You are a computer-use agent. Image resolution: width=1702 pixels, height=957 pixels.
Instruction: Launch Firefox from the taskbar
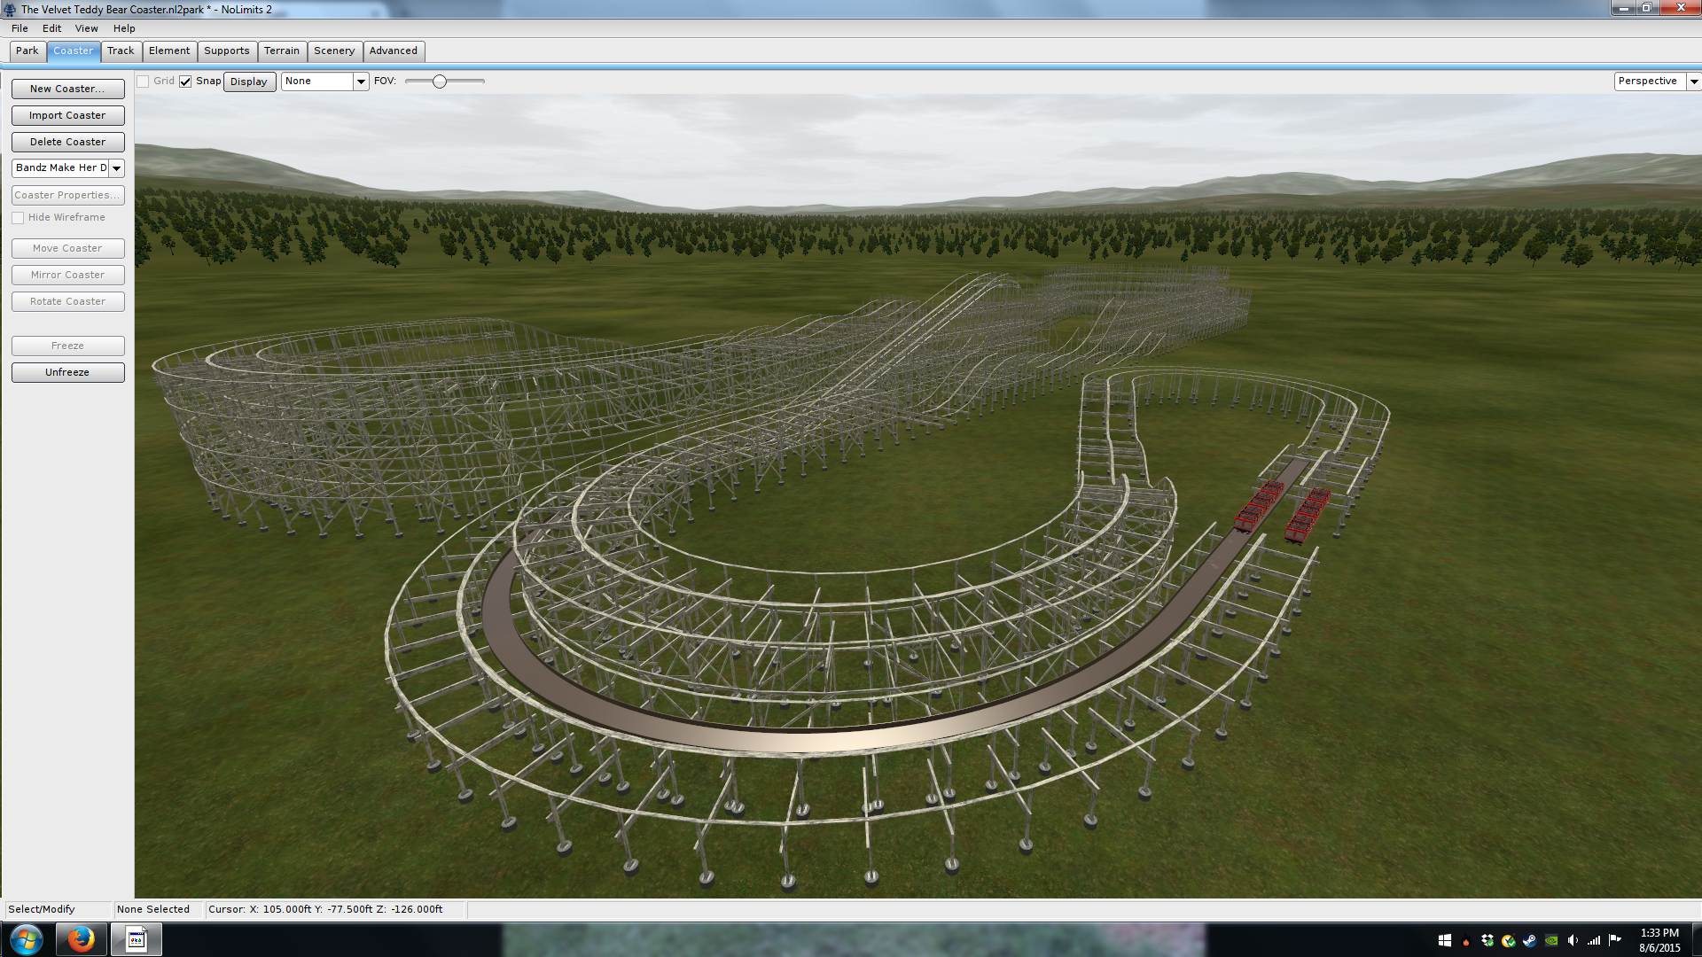81,939
